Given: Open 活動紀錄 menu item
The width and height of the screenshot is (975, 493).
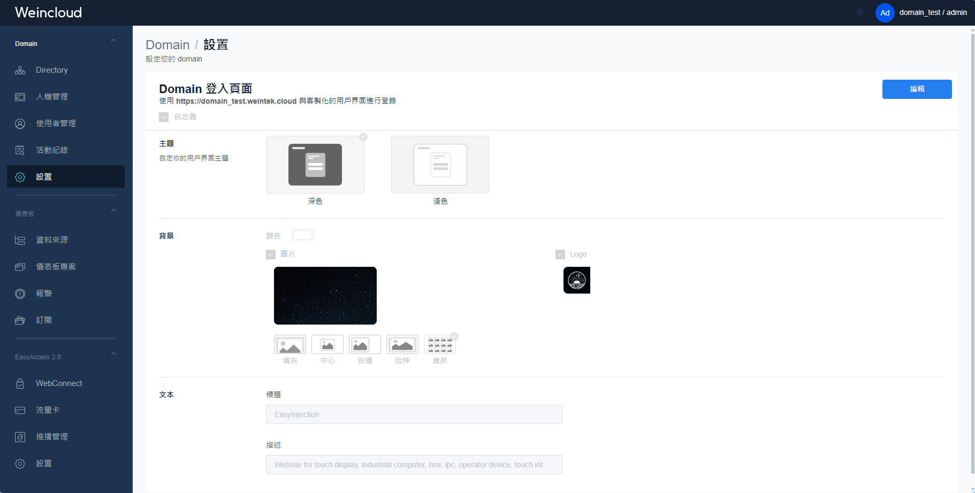Looking at the screenshot, I should (x=65, y=150).
